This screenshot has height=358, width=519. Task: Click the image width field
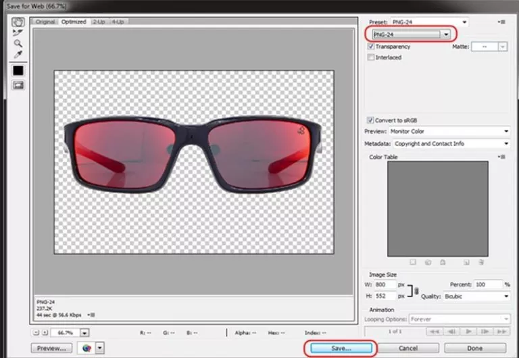pos(385,284)
